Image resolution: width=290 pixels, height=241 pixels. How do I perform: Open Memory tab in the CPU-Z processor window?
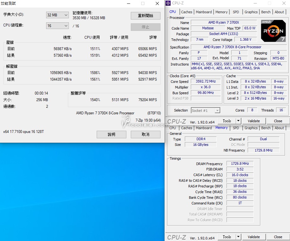221,12
